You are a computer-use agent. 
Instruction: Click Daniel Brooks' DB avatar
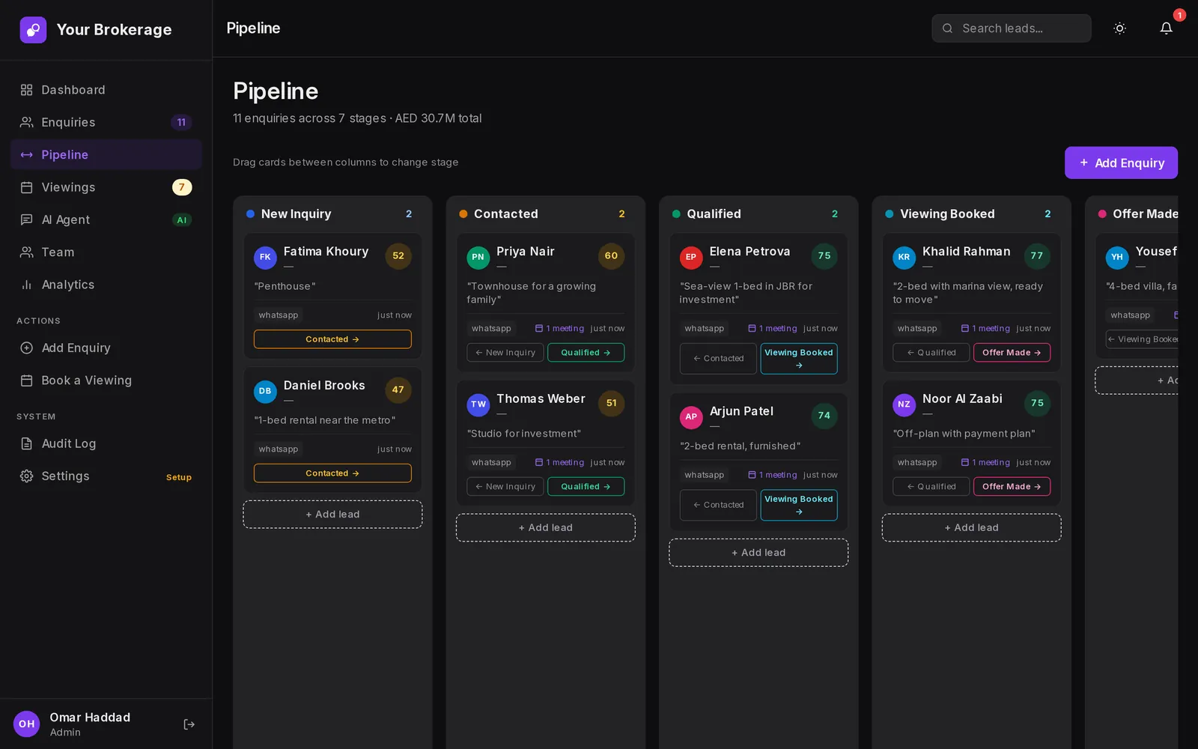coord(265,391)
